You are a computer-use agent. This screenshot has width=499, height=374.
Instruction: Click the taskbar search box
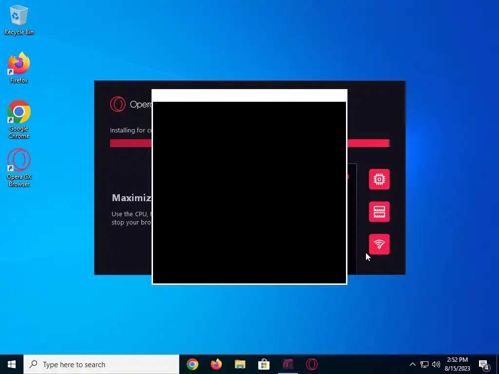point(101,364)
